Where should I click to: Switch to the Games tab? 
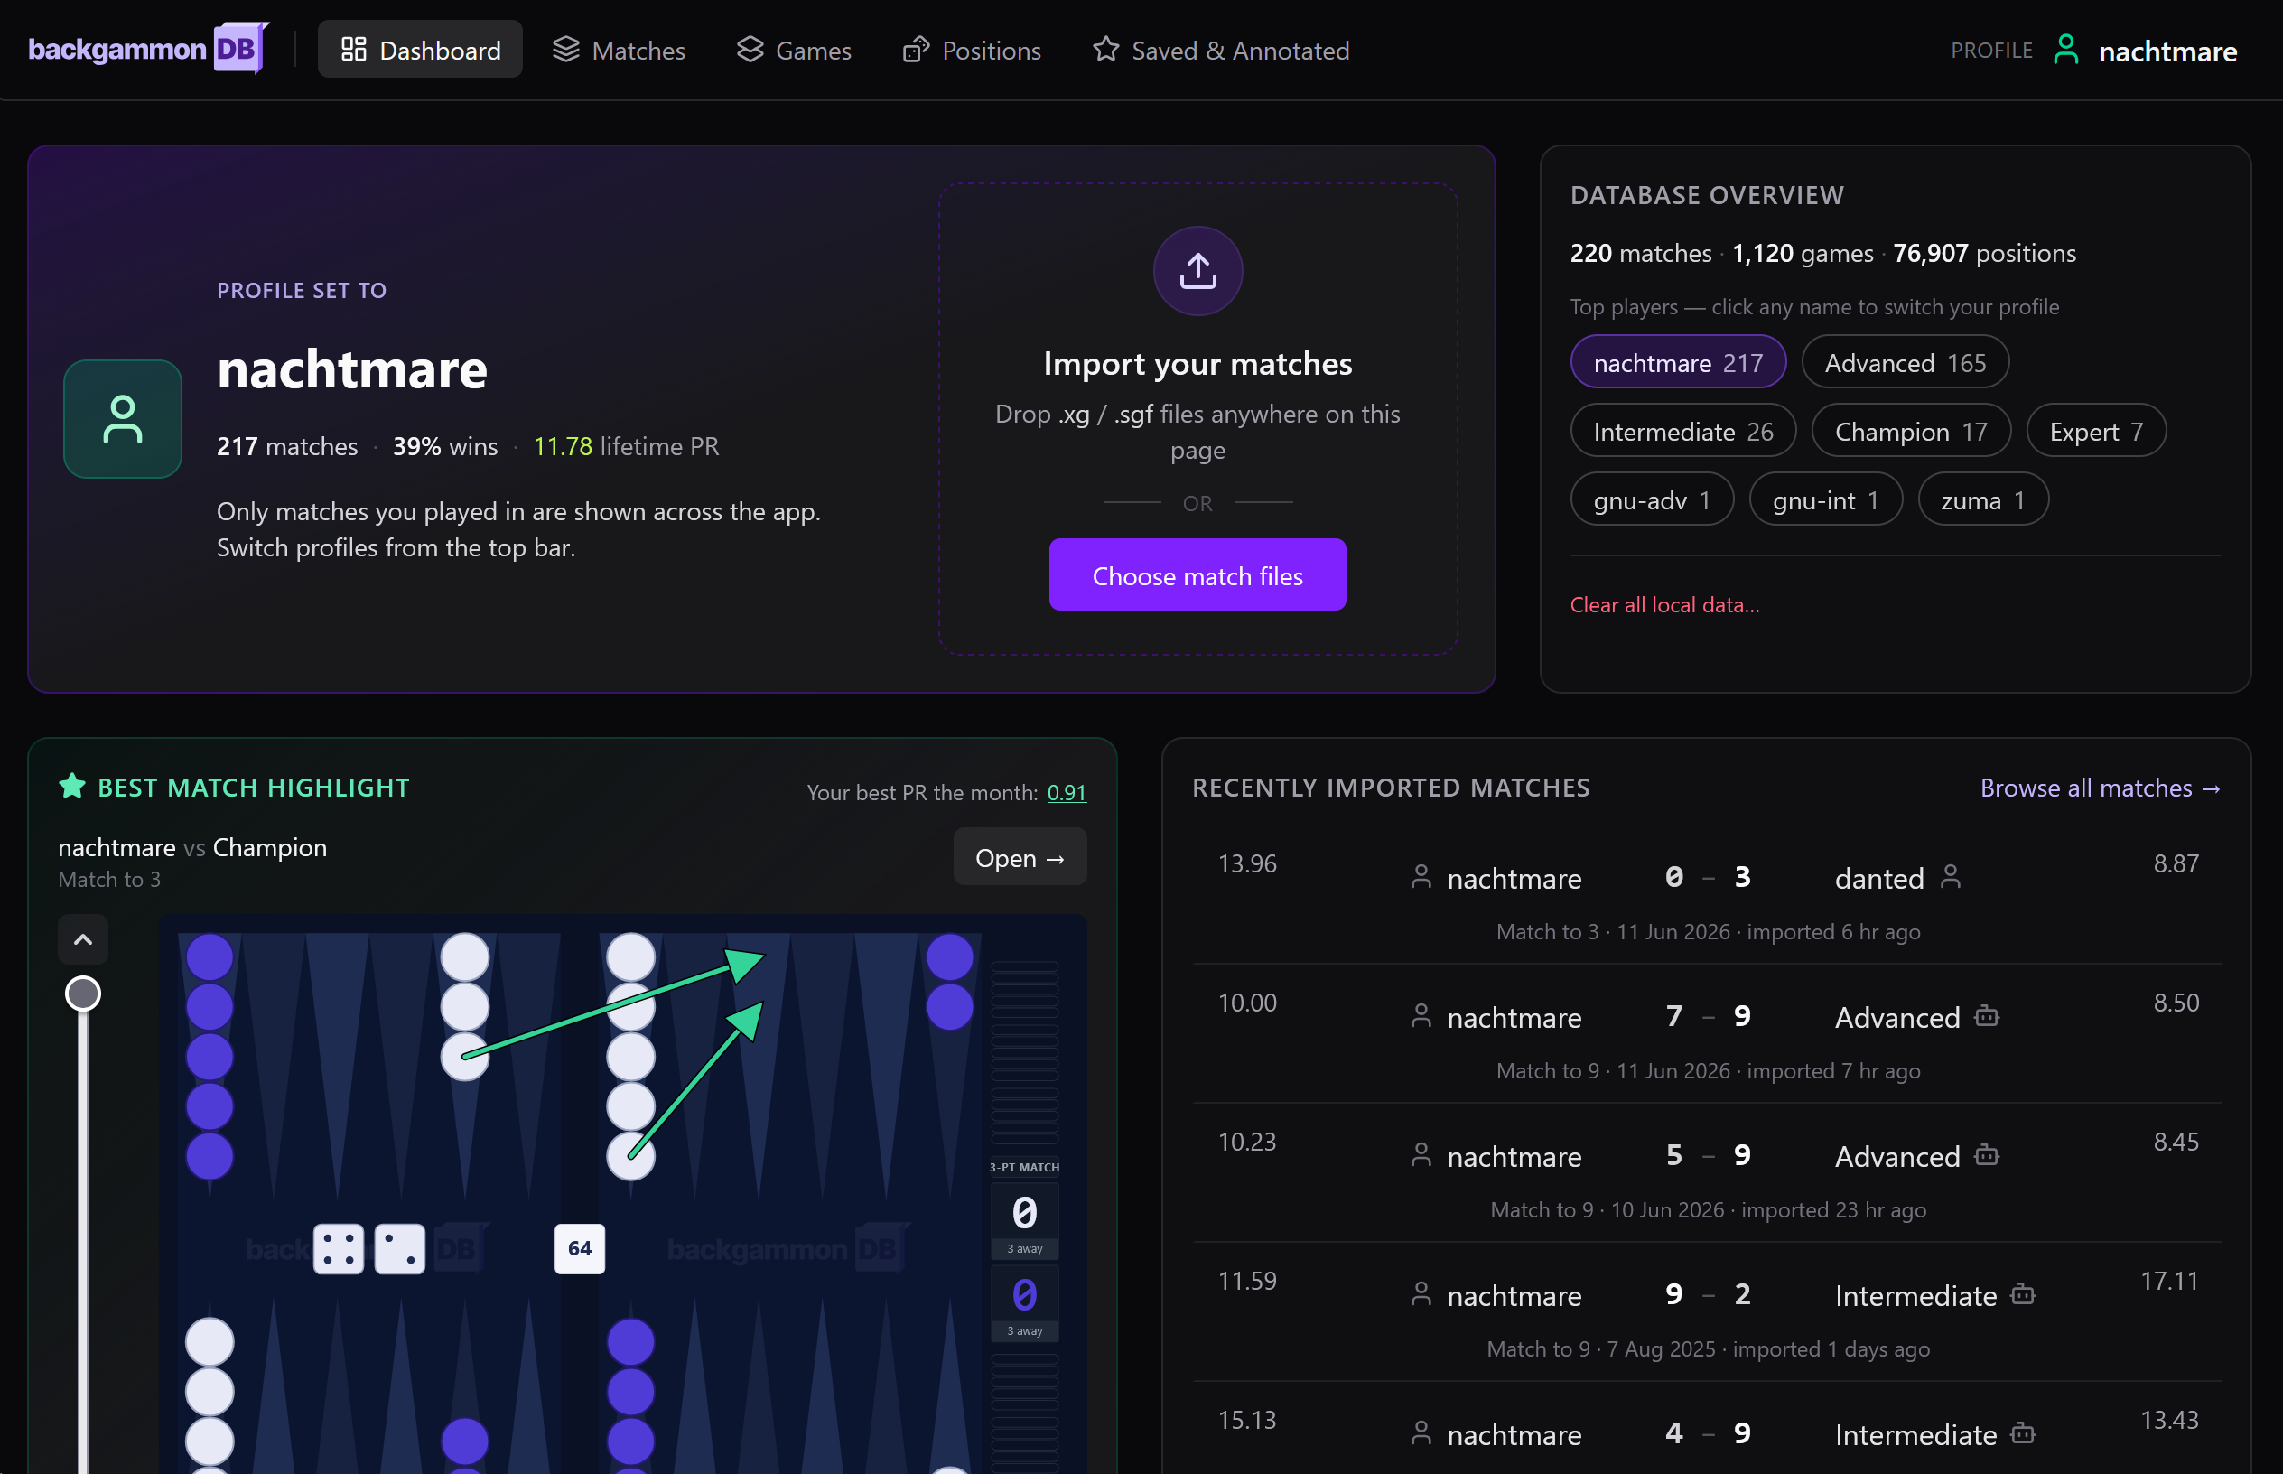tap(794, 50)
